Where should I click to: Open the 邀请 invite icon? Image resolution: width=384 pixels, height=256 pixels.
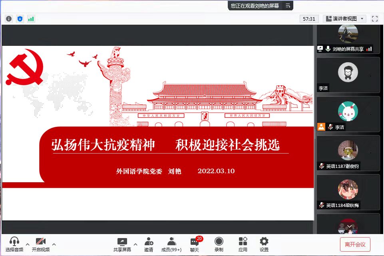pos(149,244)
